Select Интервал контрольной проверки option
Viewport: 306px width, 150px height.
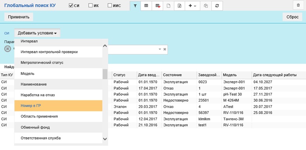58,52
